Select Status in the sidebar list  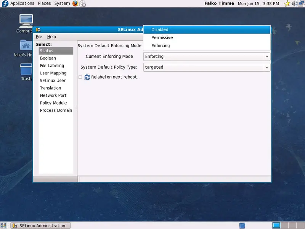pos(56,51)
